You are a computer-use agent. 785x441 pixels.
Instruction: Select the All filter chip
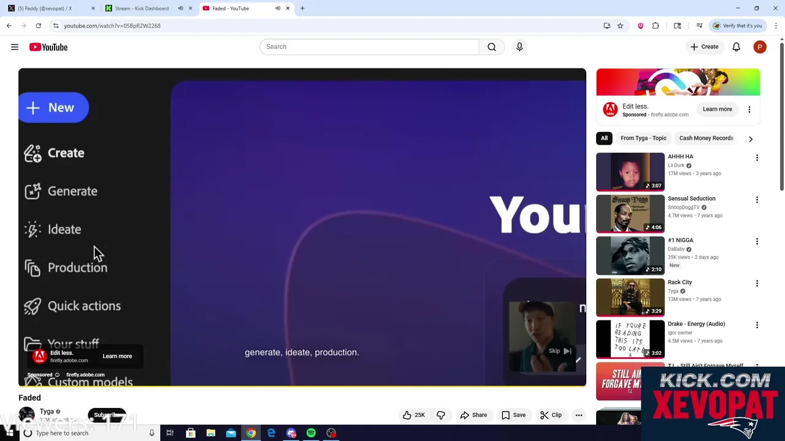click(604, 138)
